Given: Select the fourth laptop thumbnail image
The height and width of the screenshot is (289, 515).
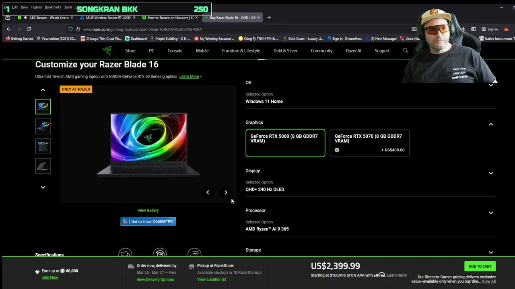Looking at the screenshot, I should click(x=43, y=166).
